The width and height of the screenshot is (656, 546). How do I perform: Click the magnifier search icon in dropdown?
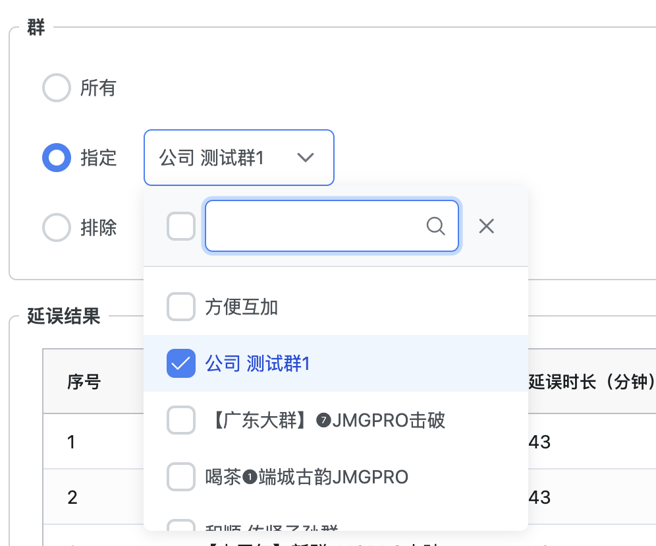click(436, 226)
